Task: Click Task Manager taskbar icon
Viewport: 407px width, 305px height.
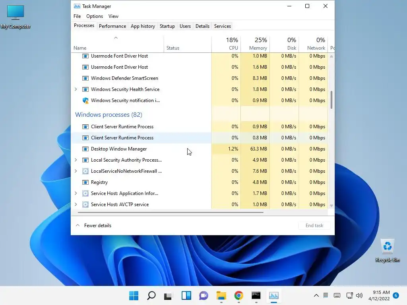Action: (x=273, y=295)
